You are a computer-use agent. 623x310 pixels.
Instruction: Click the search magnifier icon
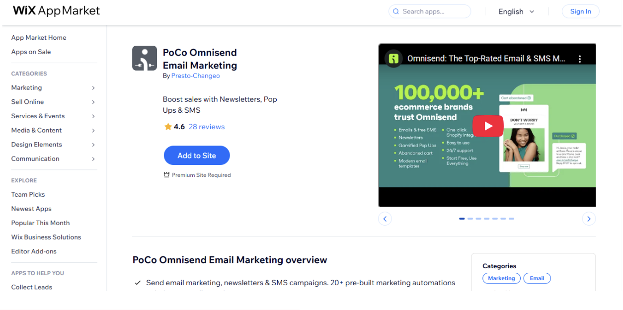click(x=396, y=11)
